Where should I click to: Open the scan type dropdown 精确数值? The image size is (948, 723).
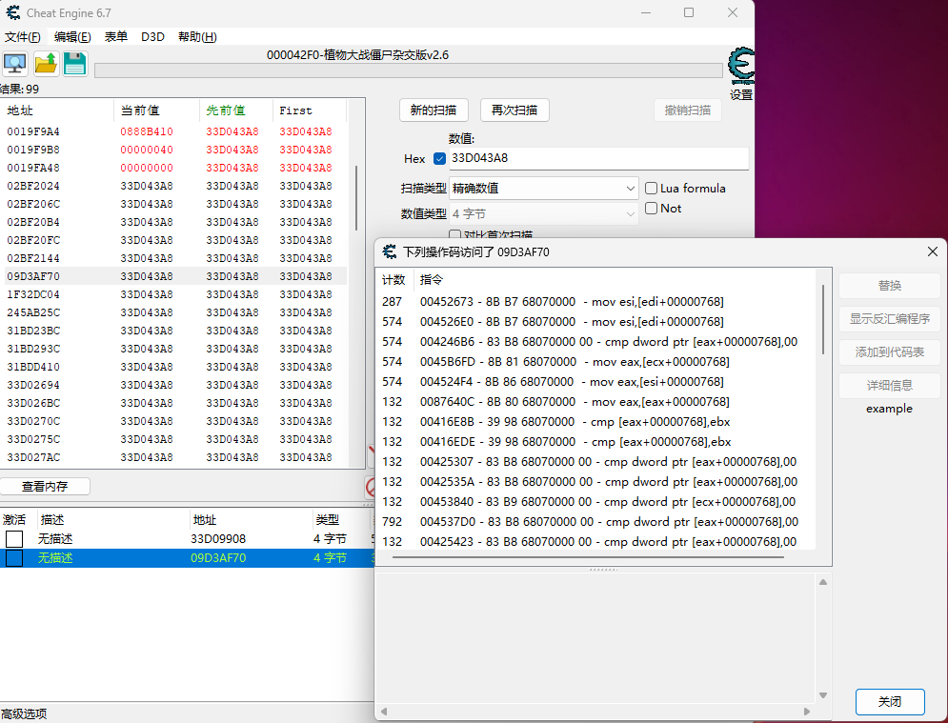pos(543,189)
